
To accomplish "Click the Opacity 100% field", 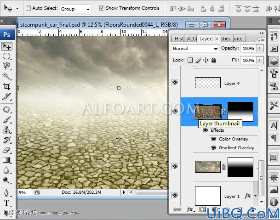I will [x=248, y=48].
